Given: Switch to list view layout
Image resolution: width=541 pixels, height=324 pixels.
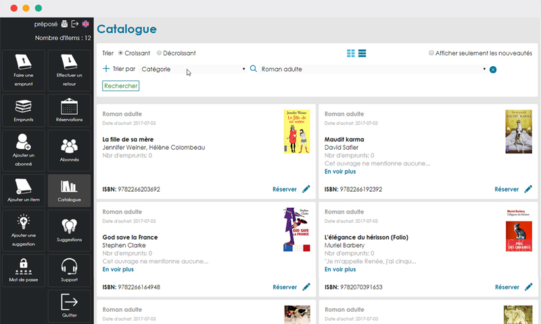Looking at the screenshot, I should [362, 53].
